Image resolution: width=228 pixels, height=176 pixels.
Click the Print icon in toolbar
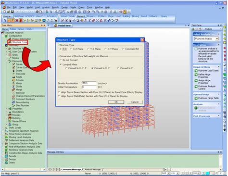point(37,12)
